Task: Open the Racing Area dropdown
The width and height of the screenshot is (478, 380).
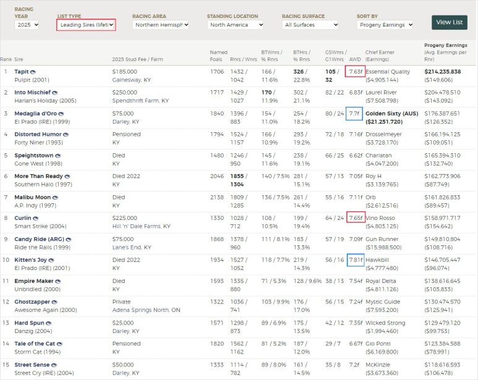Action: (161, 25)
